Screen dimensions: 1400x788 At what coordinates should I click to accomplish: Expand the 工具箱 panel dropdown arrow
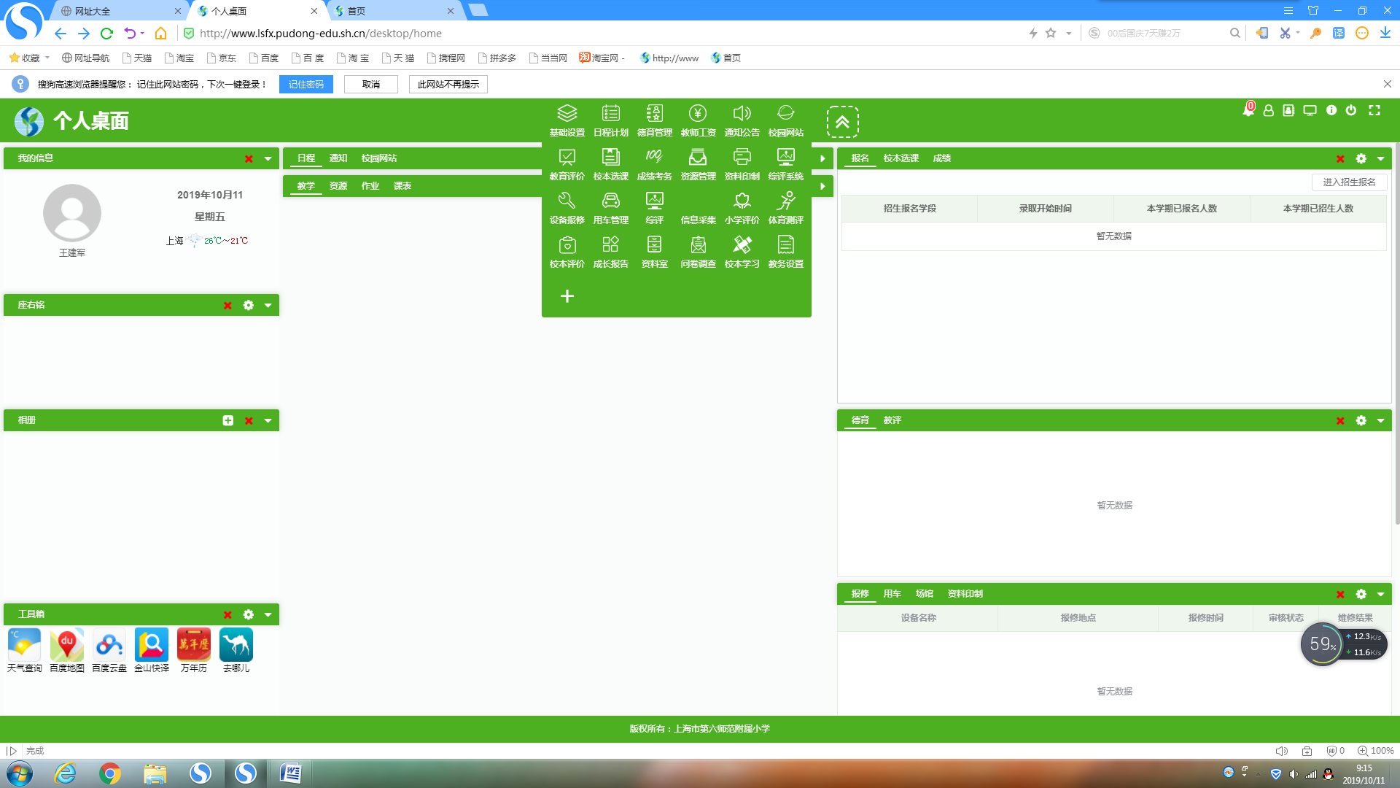268,614
